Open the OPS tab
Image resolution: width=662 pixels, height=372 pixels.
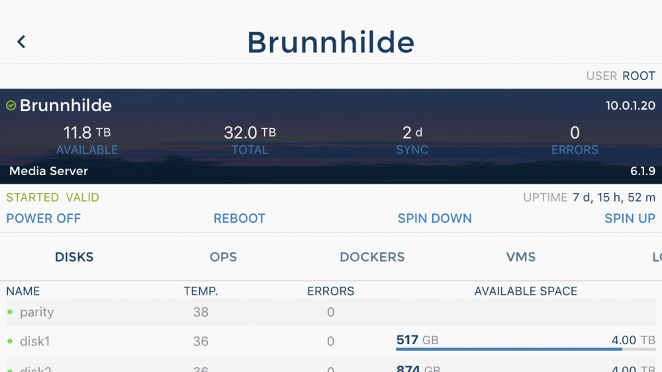click(223, 257)
